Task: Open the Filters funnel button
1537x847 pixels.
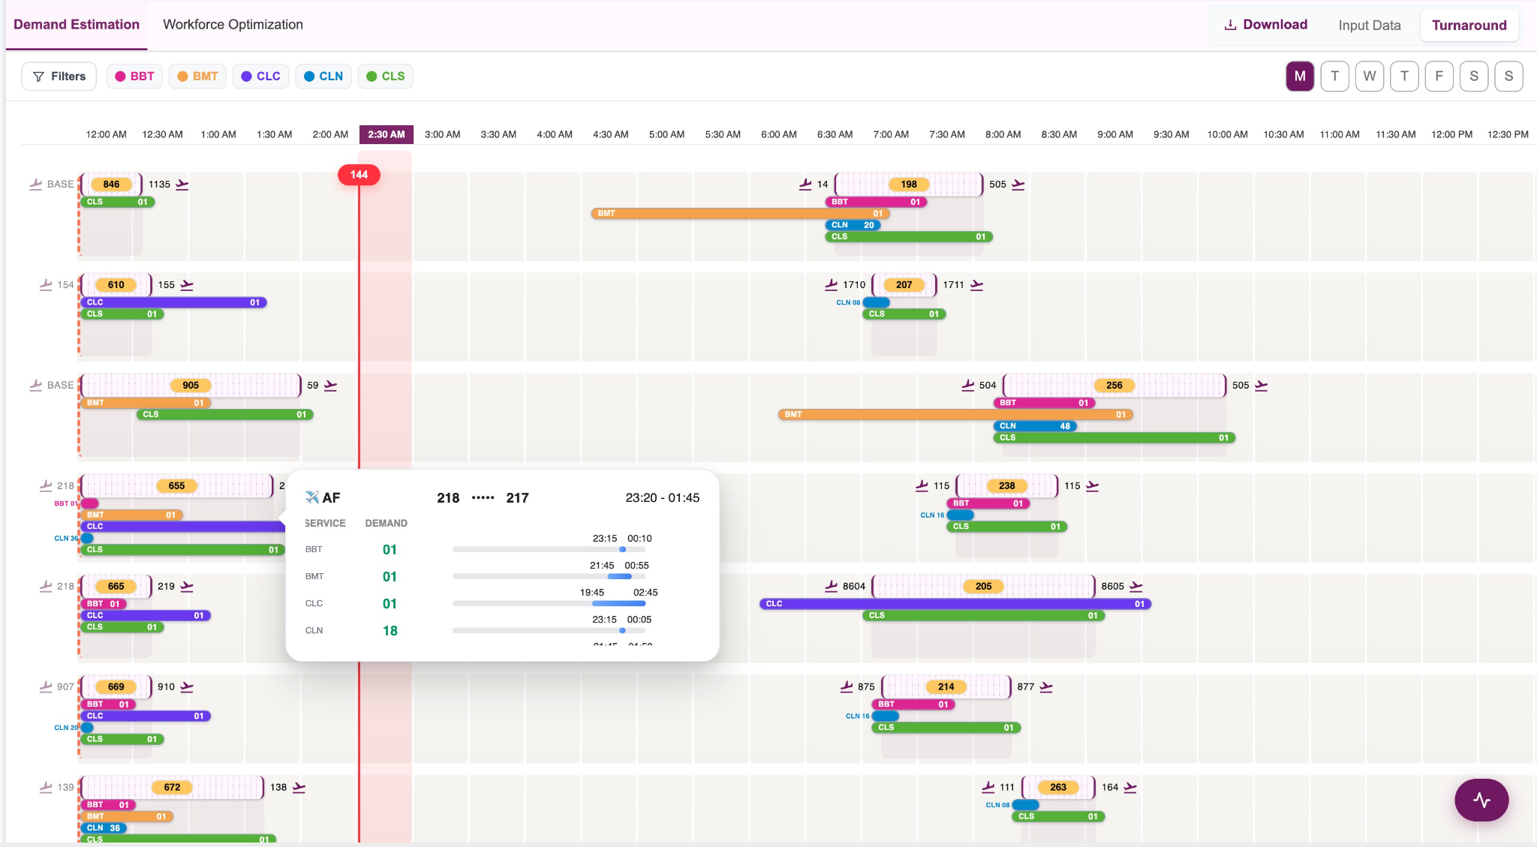Action: point(59,77)
